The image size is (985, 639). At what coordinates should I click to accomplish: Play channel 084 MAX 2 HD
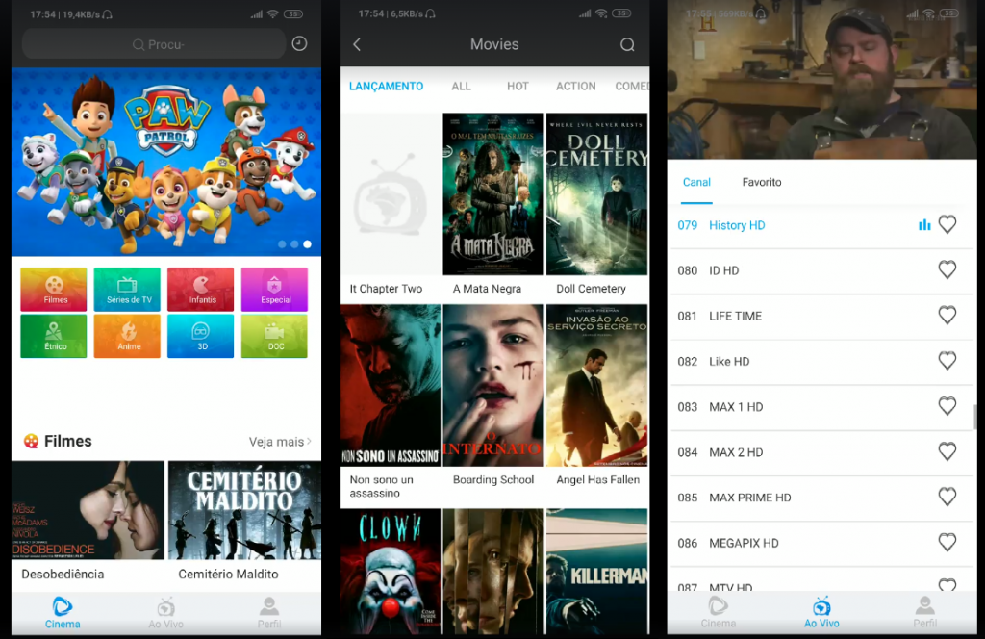[821, 452]
